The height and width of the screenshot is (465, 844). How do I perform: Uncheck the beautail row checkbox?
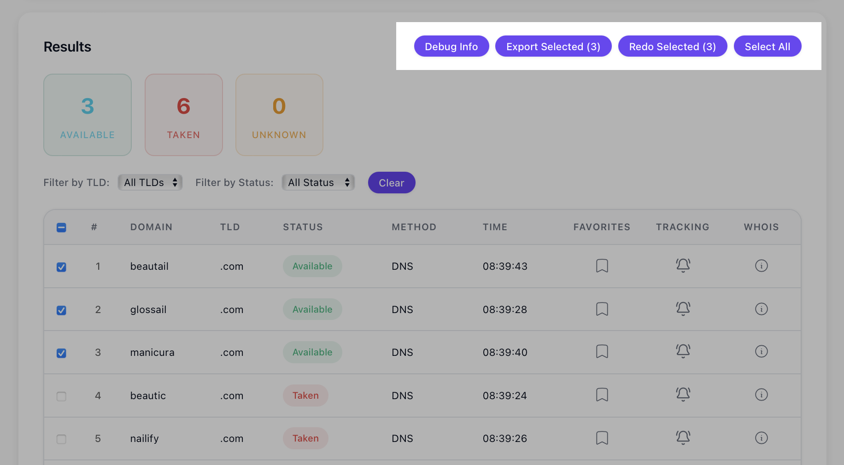[x=61, y=267]
